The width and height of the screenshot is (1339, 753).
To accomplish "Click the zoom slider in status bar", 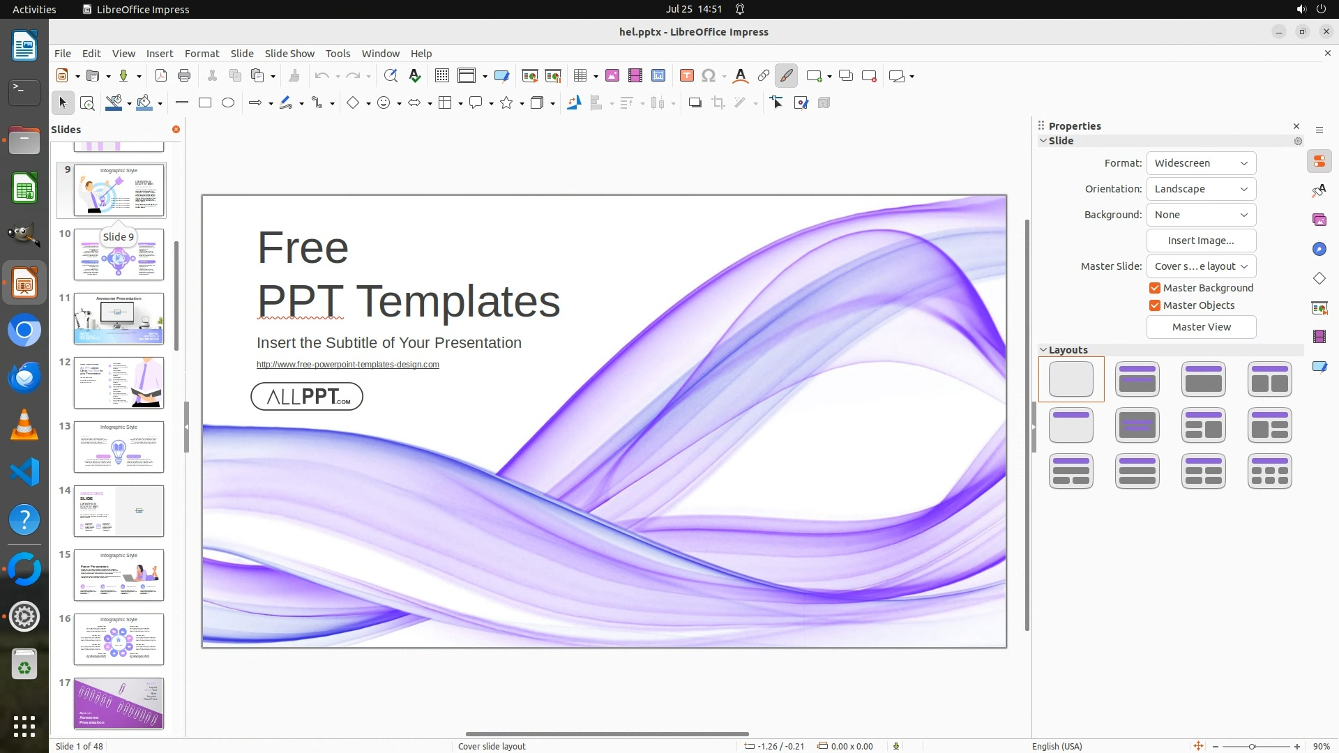I will [1252, 747].
